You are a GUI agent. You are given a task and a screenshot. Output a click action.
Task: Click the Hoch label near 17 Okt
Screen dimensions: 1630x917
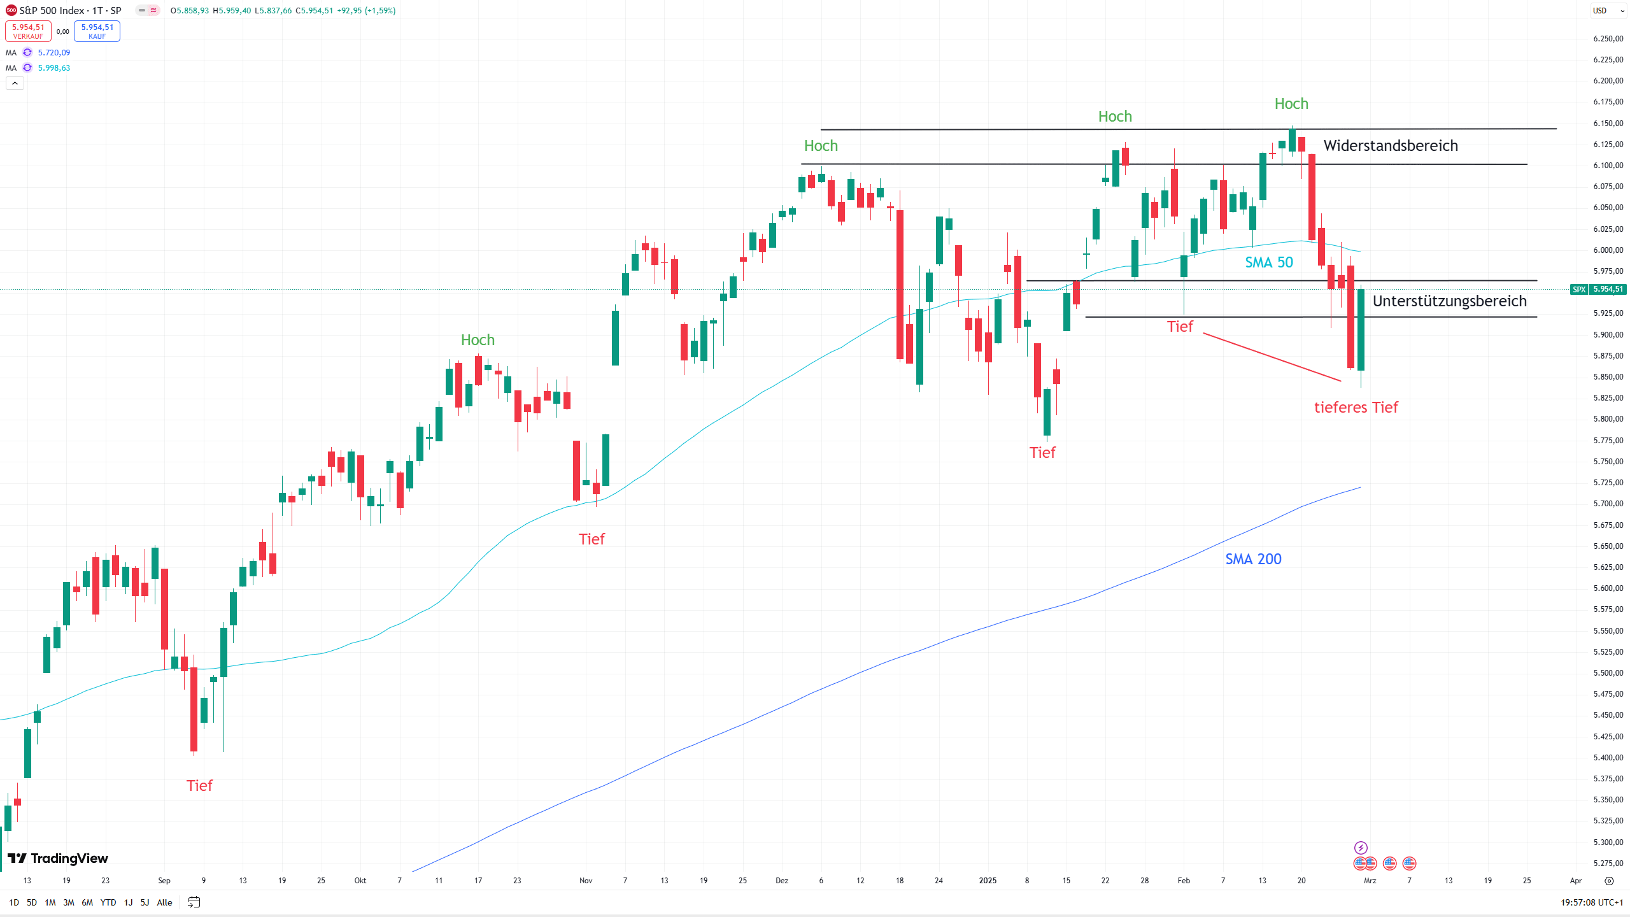click(x=478, y=340)
